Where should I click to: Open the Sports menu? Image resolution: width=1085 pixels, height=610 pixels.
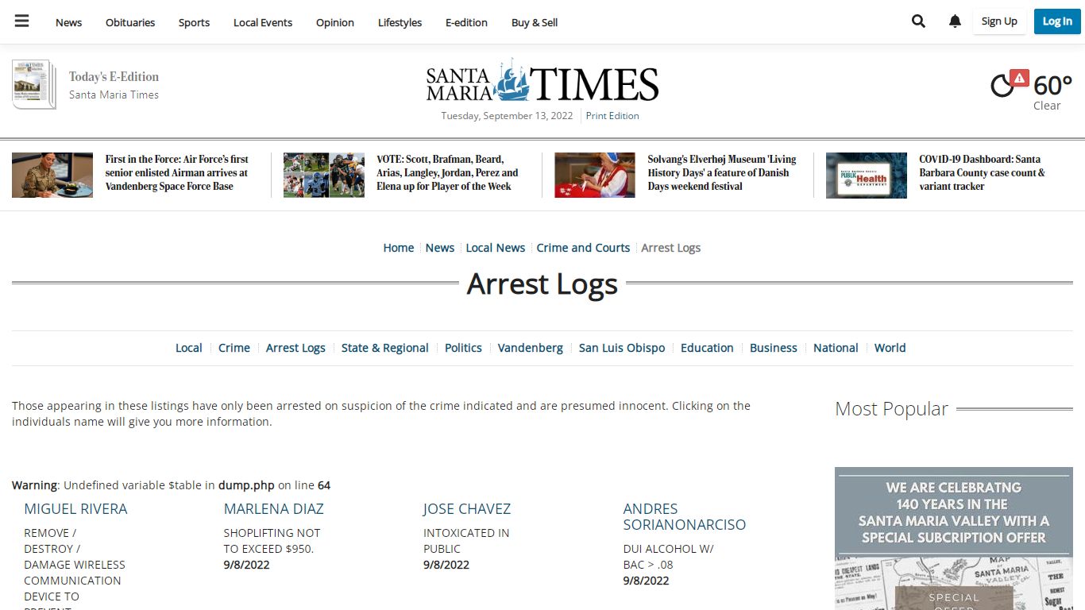pos(194,22)
